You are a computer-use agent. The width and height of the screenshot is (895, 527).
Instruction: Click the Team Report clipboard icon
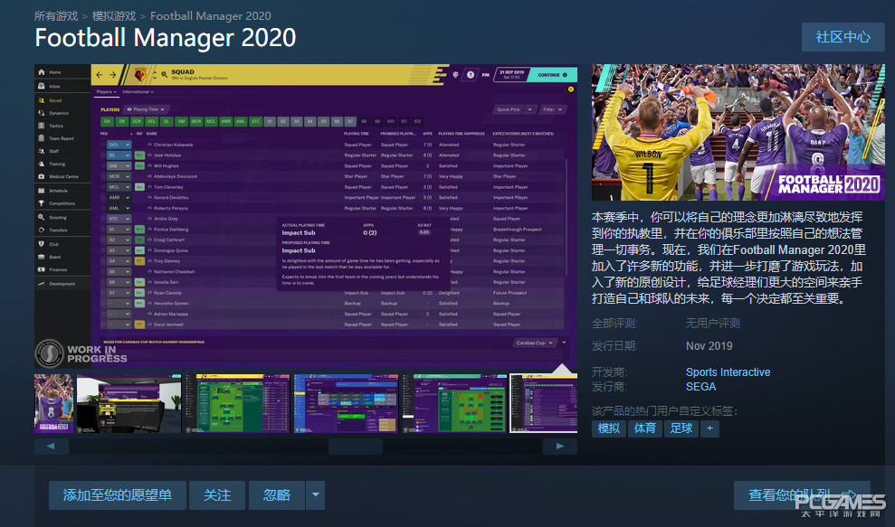click(41, 138)
